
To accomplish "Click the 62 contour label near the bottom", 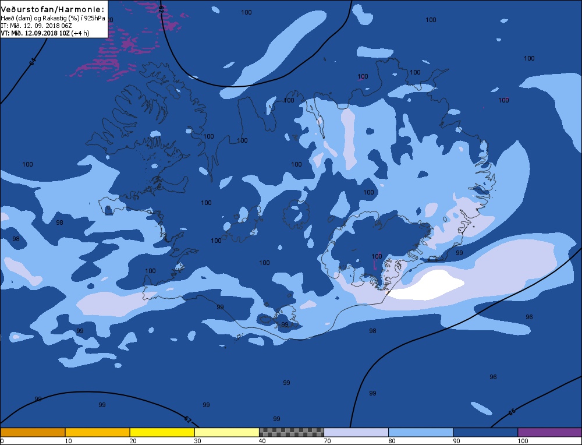I will [x=187, y=419].
